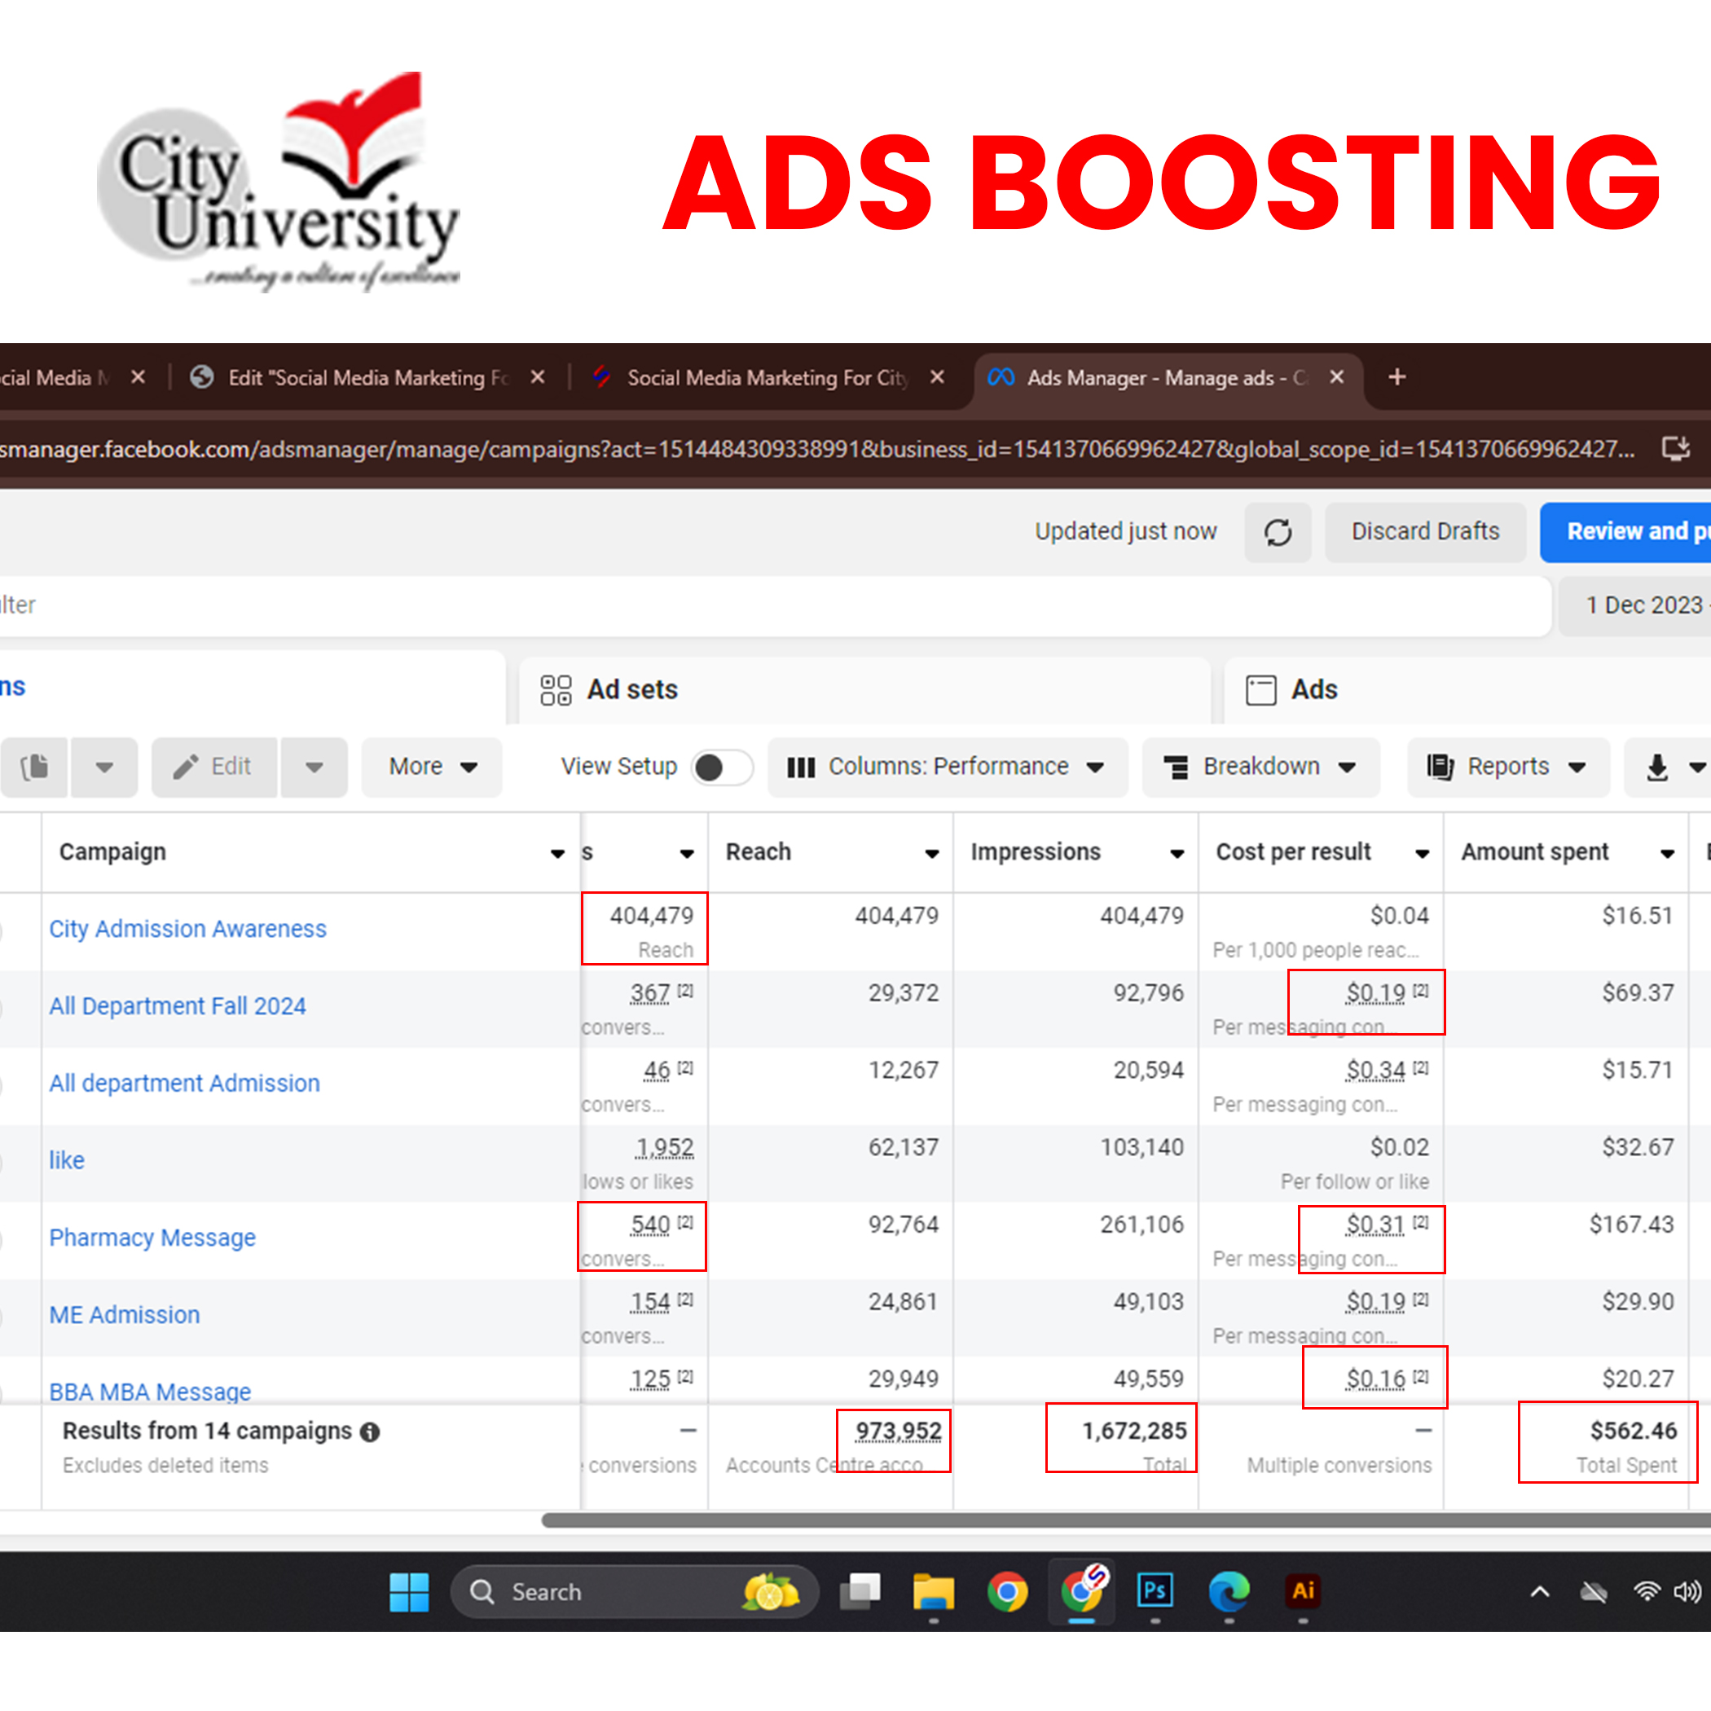Switch to the Ads tab
Viewport: 1711px width, 1711px height.
(x=1313, y=690)
